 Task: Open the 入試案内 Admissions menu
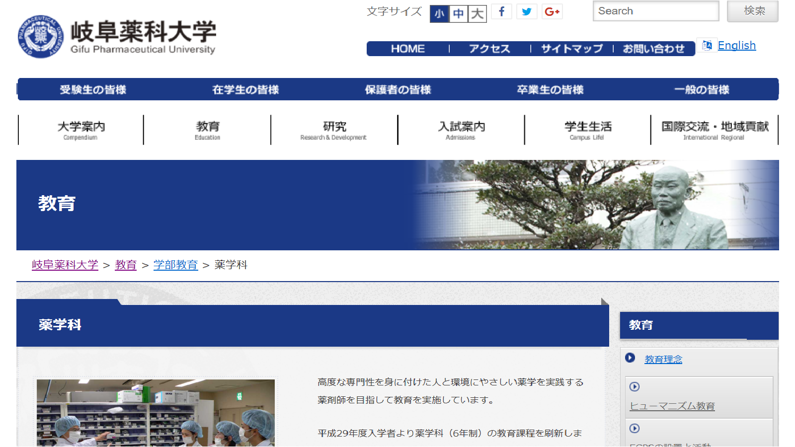[x=461, y=130]
